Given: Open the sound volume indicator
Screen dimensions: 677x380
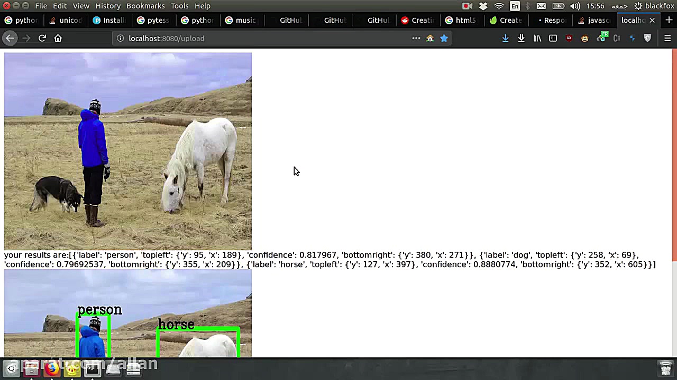Looking at the screenshot, I should pos(575,6).
